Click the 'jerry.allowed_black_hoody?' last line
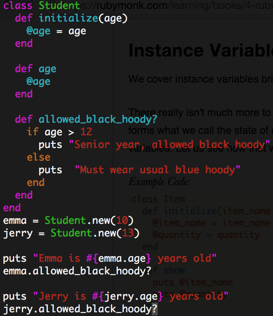This screenshot has width=273, height=316. [80, 309]
